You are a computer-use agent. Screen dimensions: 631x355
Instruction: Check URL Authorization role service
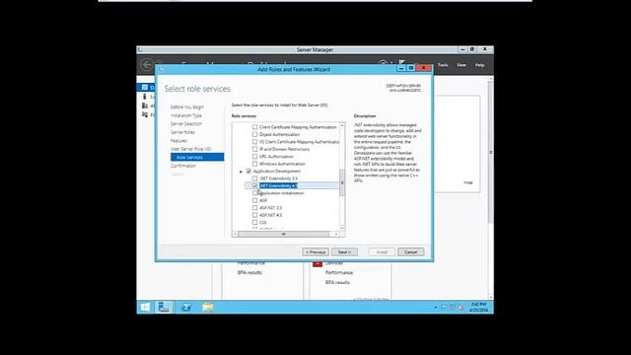pos(254,156)
